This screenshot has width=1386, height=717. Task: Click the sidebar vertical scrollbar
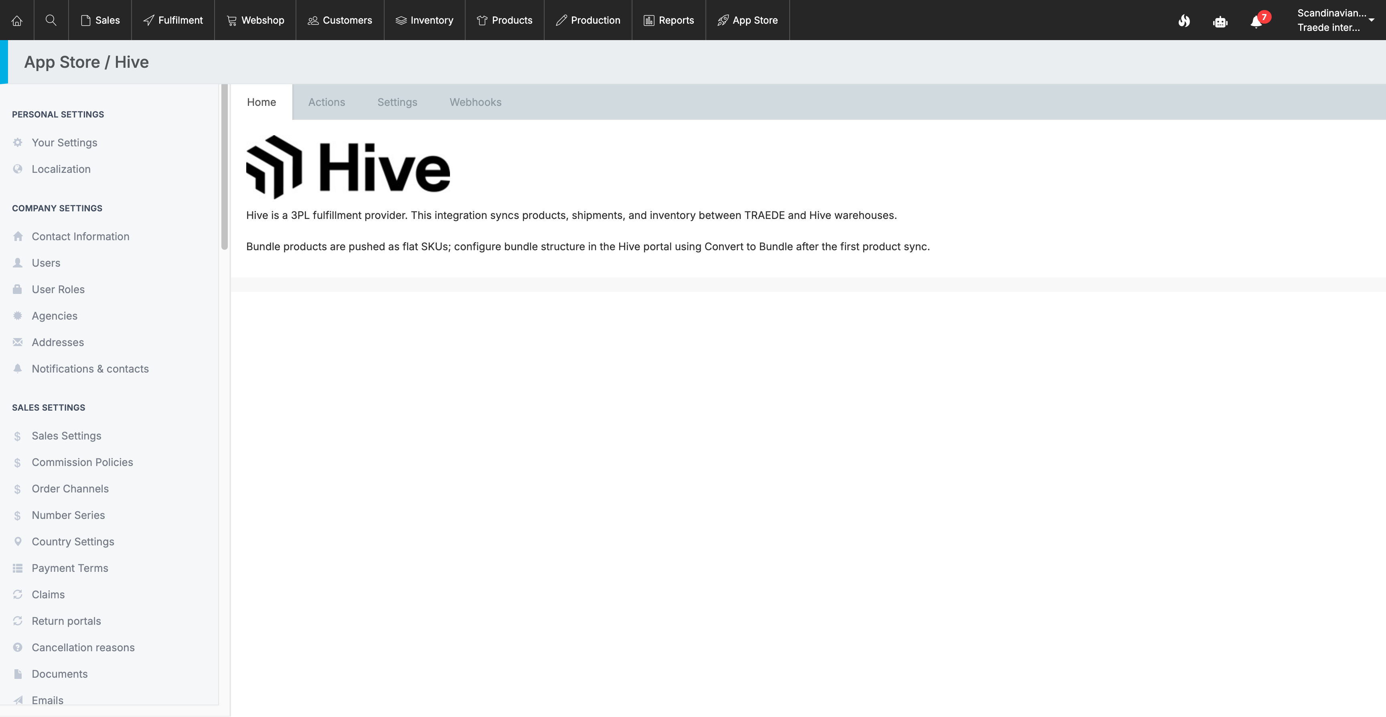(224, 167)
